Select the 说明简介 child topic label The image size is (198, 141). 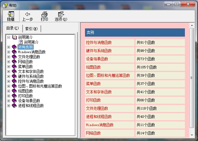pos(31,42)
